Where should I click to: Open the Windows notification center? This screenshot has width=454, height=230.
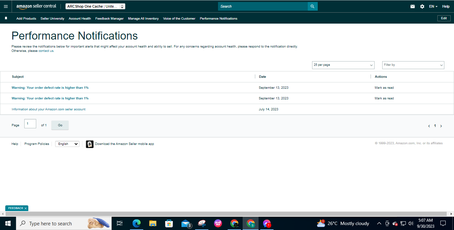[443, 223]
